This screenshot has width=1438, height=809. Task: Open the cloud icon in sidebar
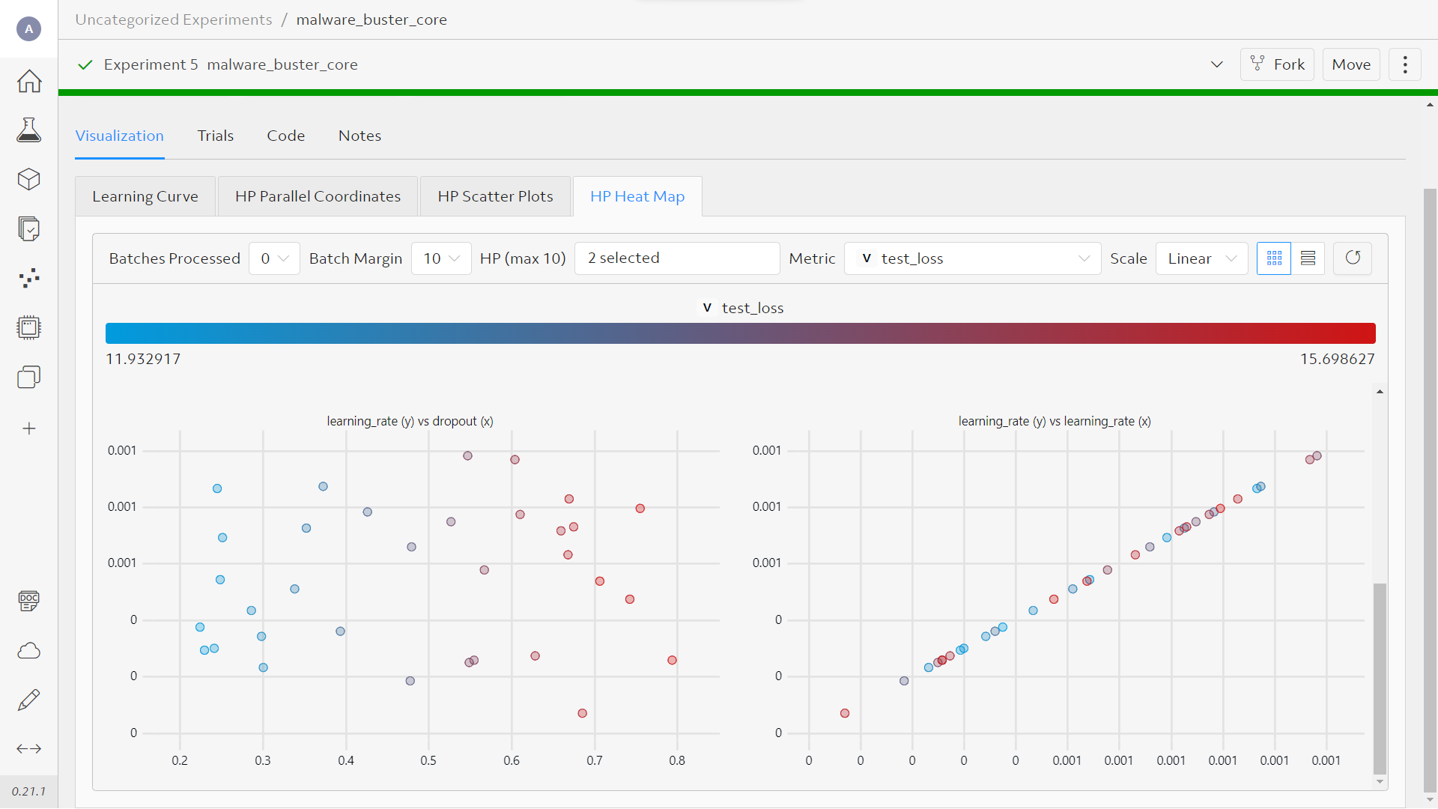29,650
